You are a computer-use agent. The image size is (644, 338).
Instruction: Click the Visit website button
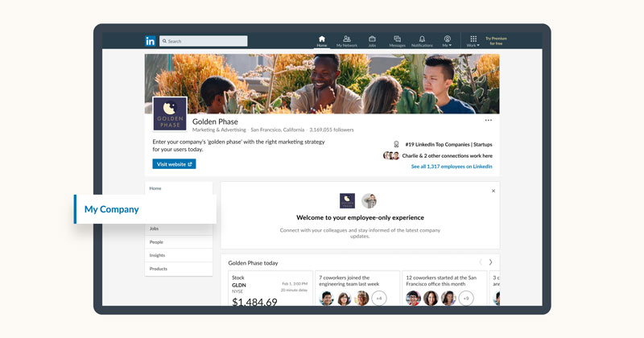pos(174,164)
